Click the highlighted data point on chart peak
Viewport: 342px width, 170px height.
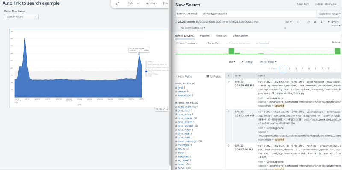(139, 54)
